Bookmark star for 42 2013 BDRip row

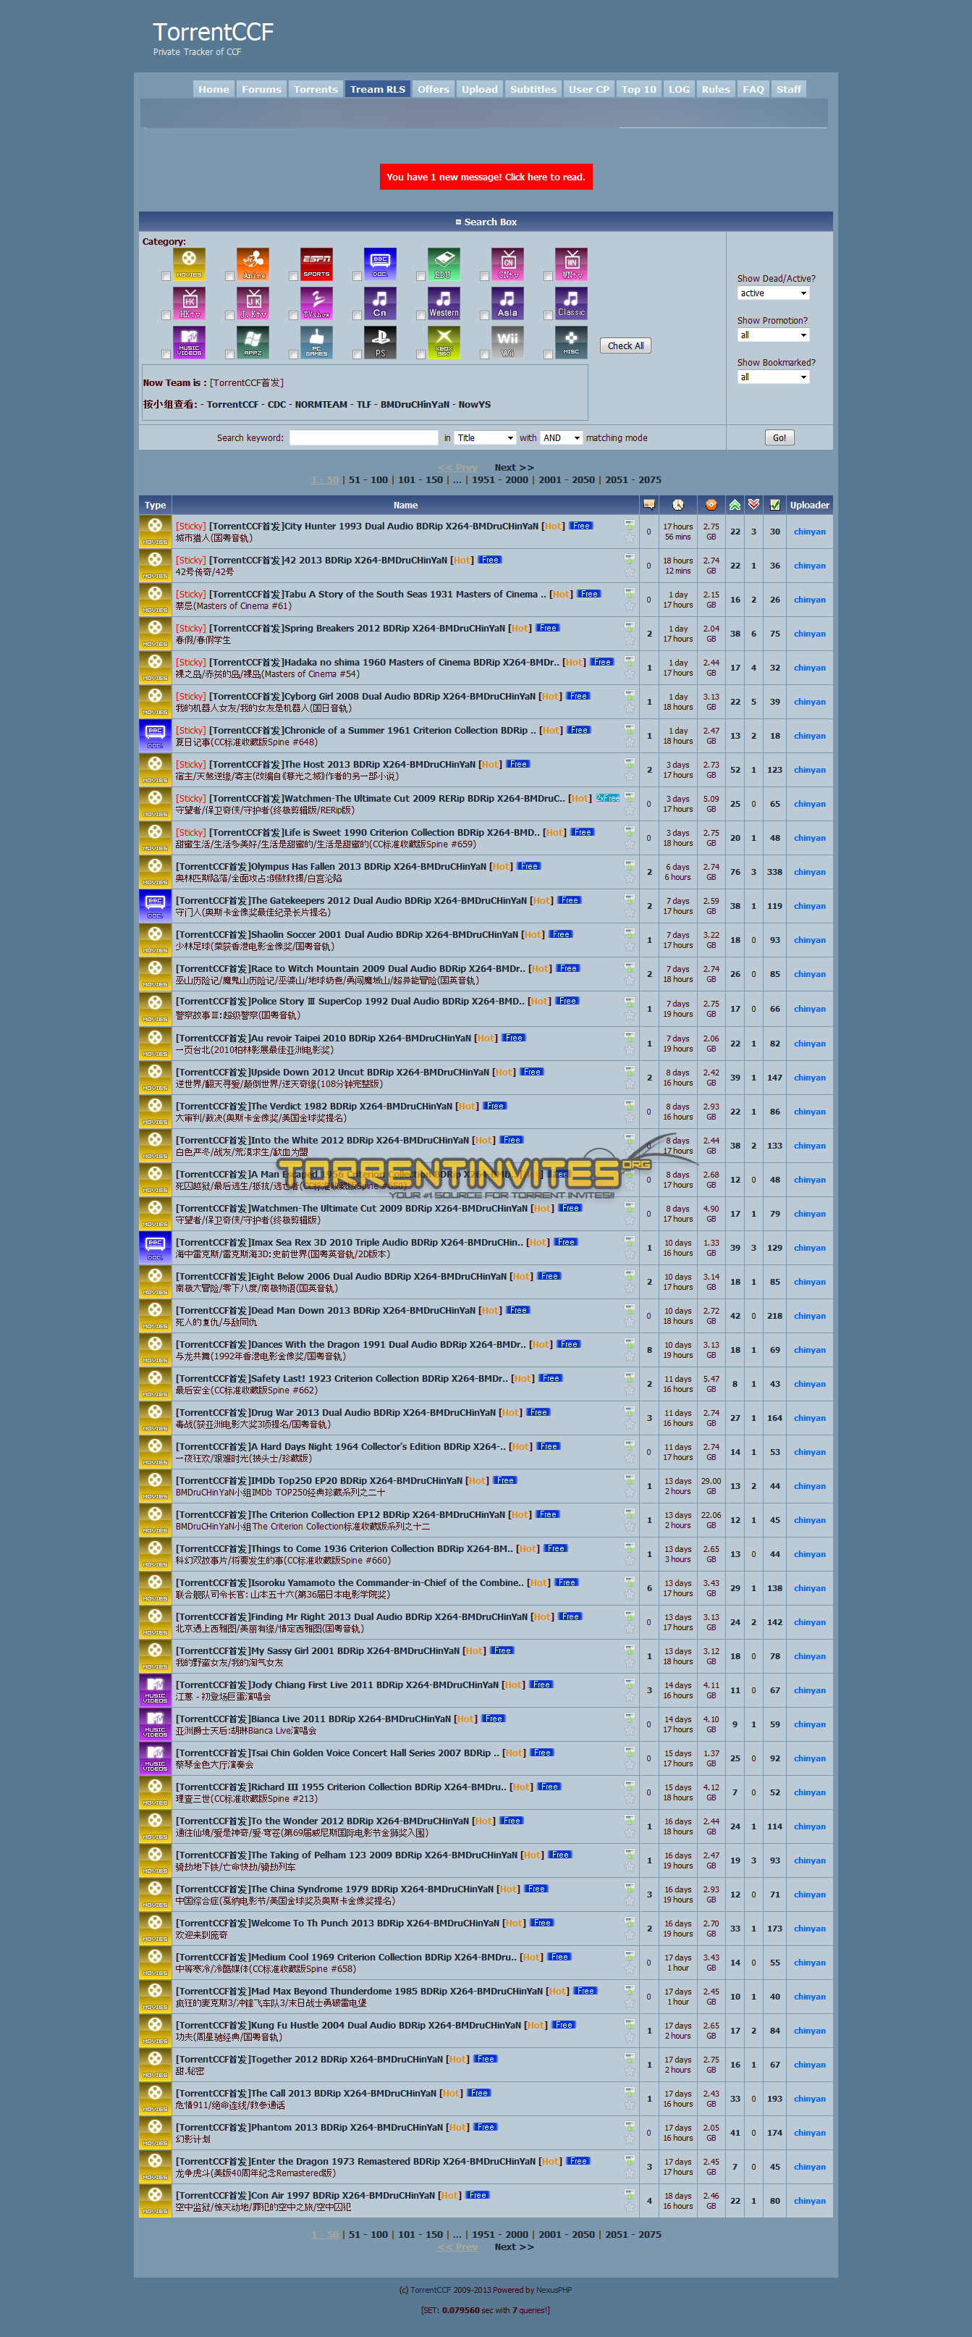click(629, 571)
